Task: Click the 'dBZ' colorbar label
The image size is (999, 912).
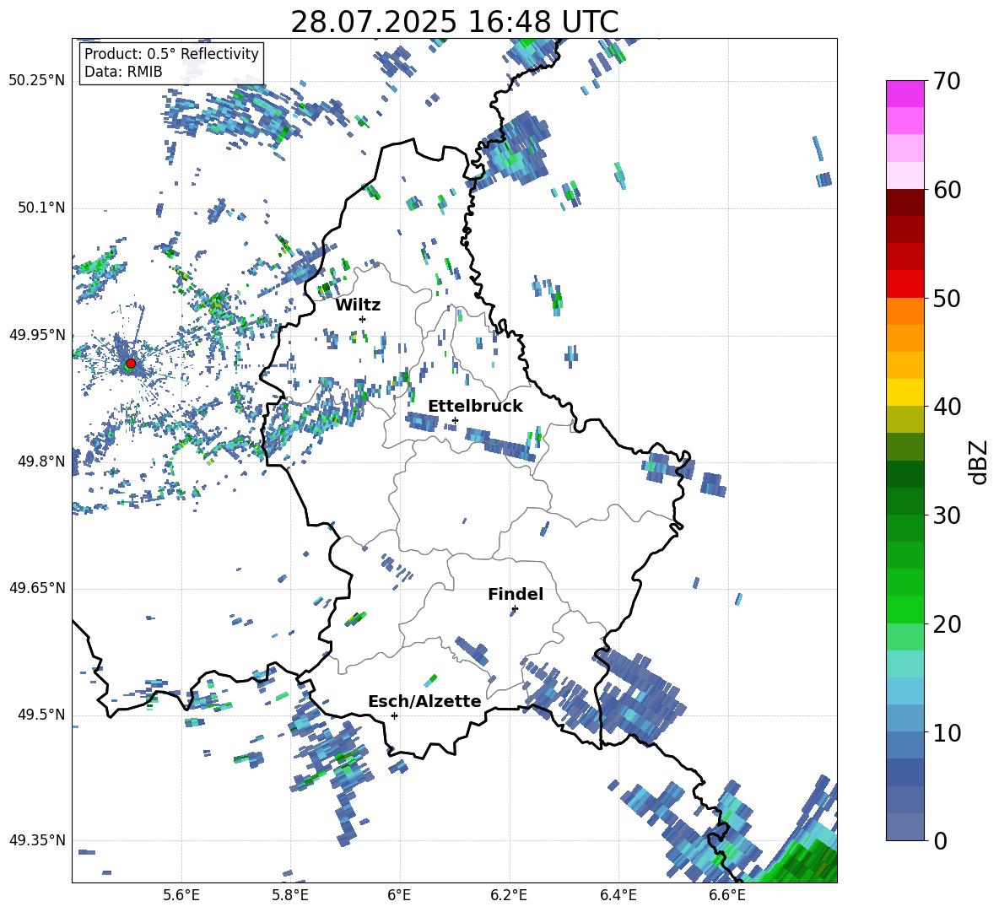Action: 980,461
